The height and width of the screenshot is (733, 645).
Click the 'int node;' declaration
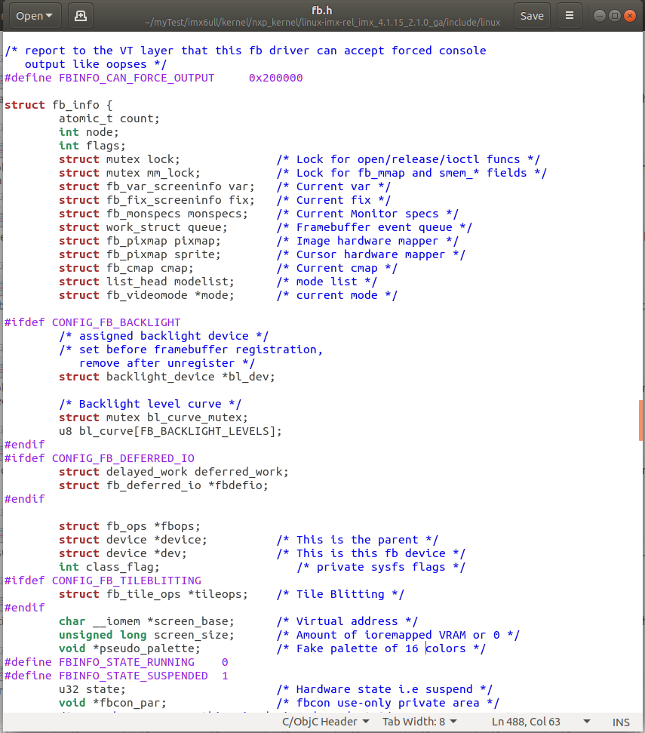(x=89, y=132)
